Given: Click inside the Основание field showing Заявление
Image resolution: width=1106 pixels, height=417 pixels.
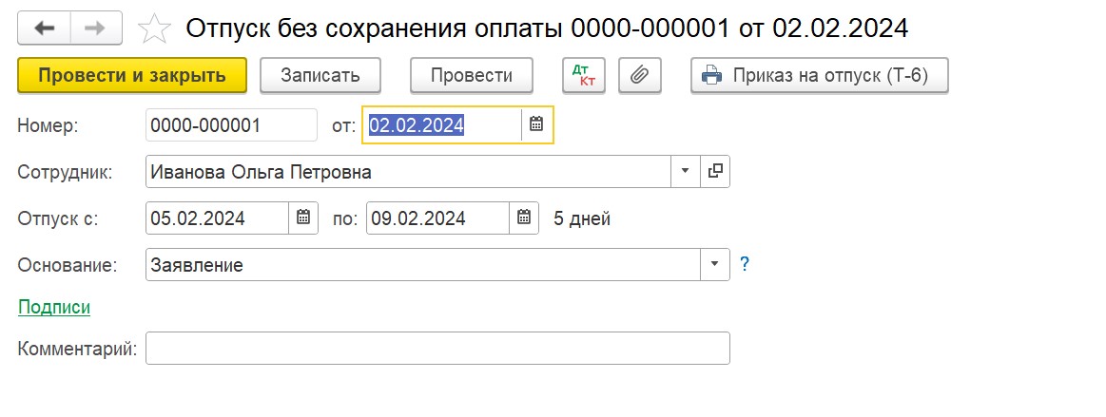Looking at the screenshot, I should pos(422,264).
